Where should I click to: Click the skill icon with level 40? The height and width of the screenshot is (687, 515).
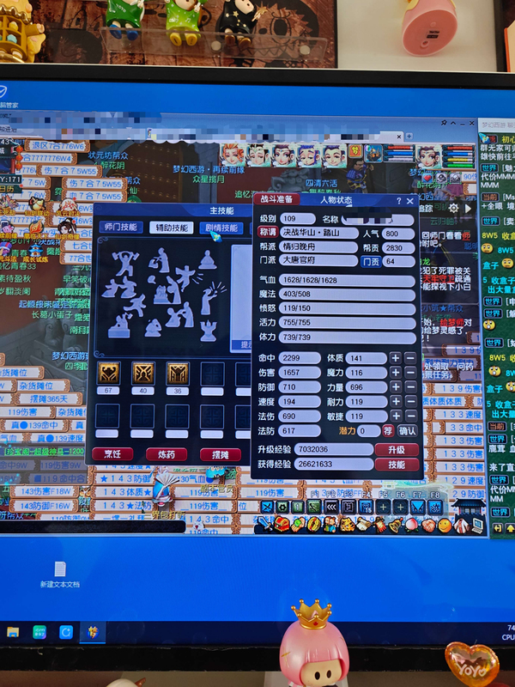pos(142,373)
